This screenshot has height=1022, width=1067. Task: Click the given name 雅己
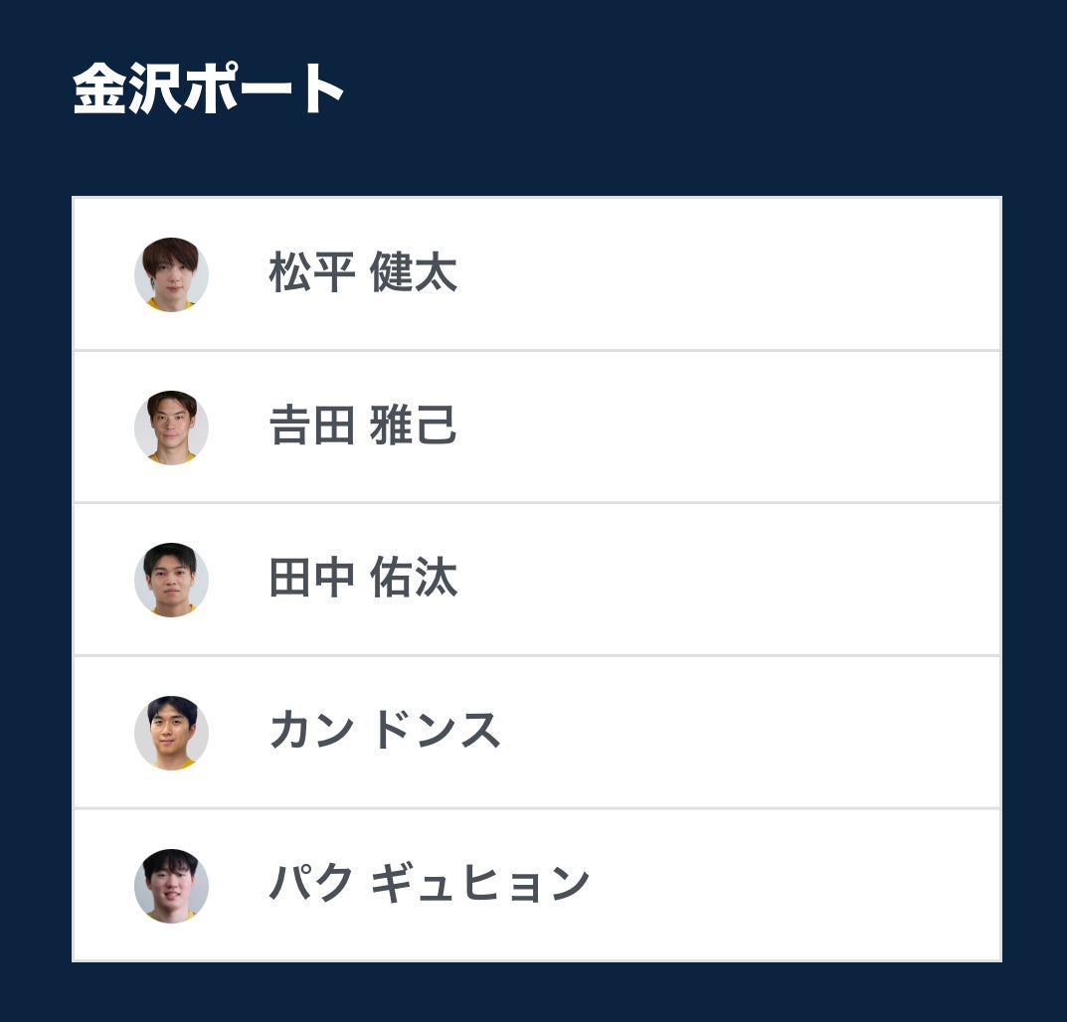413,426
